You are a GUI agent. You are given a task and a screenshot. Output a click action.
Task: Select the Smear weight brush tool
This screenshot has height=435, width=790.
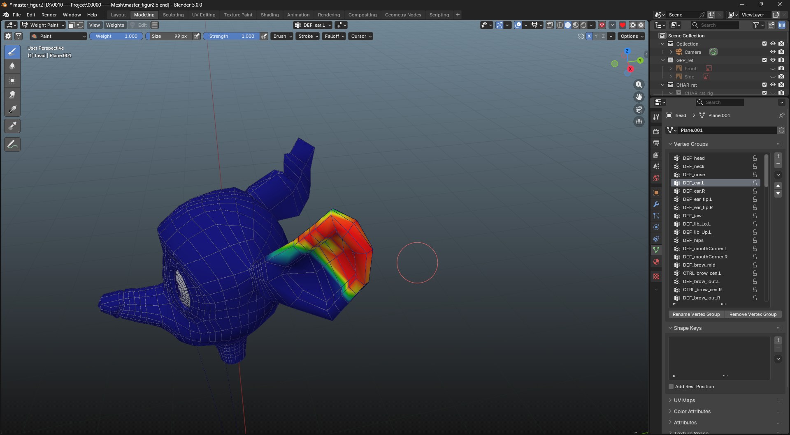coord(12,95)
